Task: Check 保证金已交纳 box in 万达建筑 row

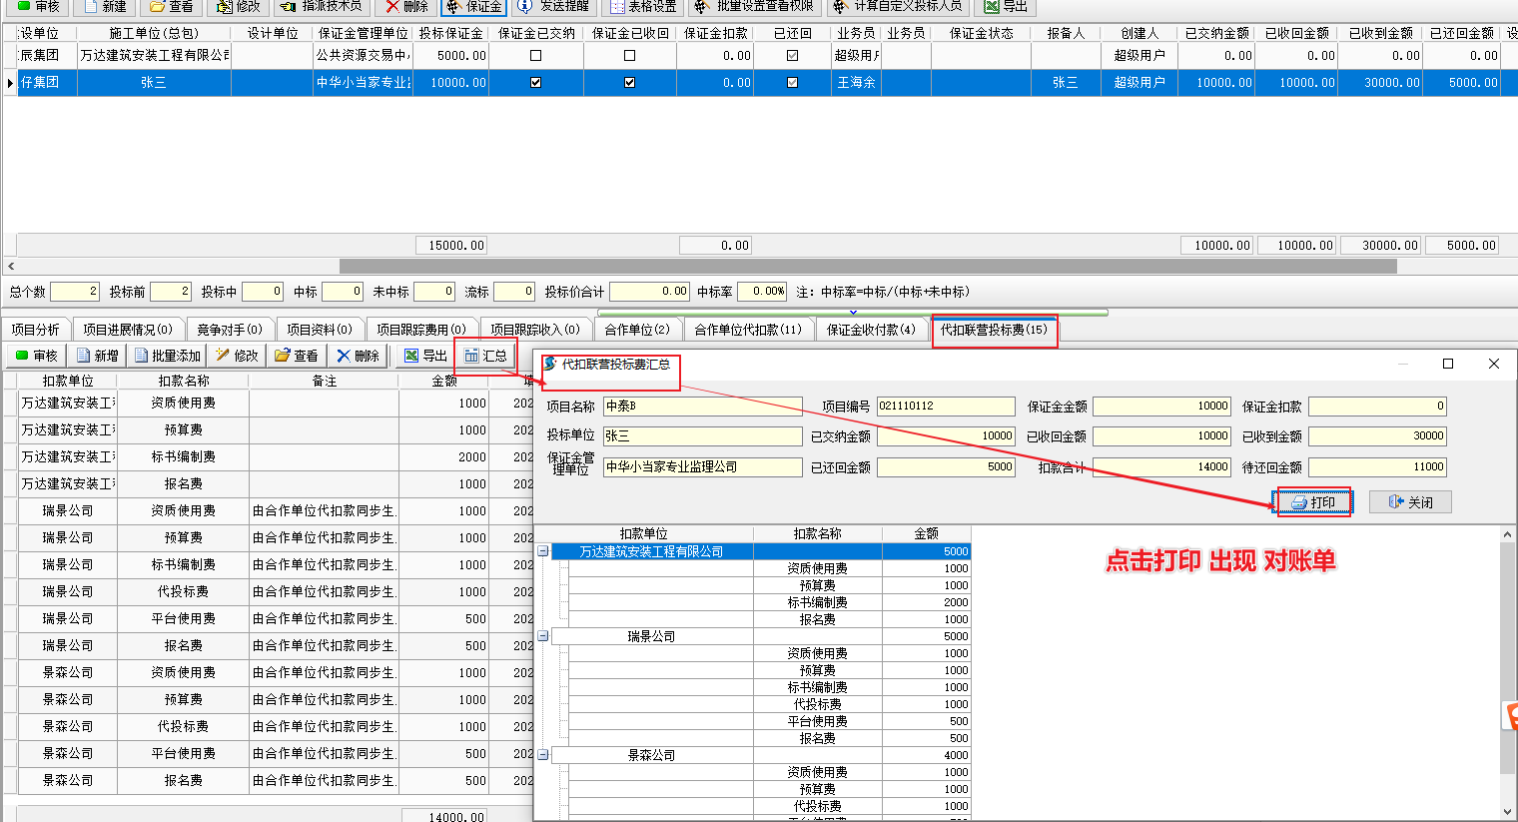Action: [536, 56]
